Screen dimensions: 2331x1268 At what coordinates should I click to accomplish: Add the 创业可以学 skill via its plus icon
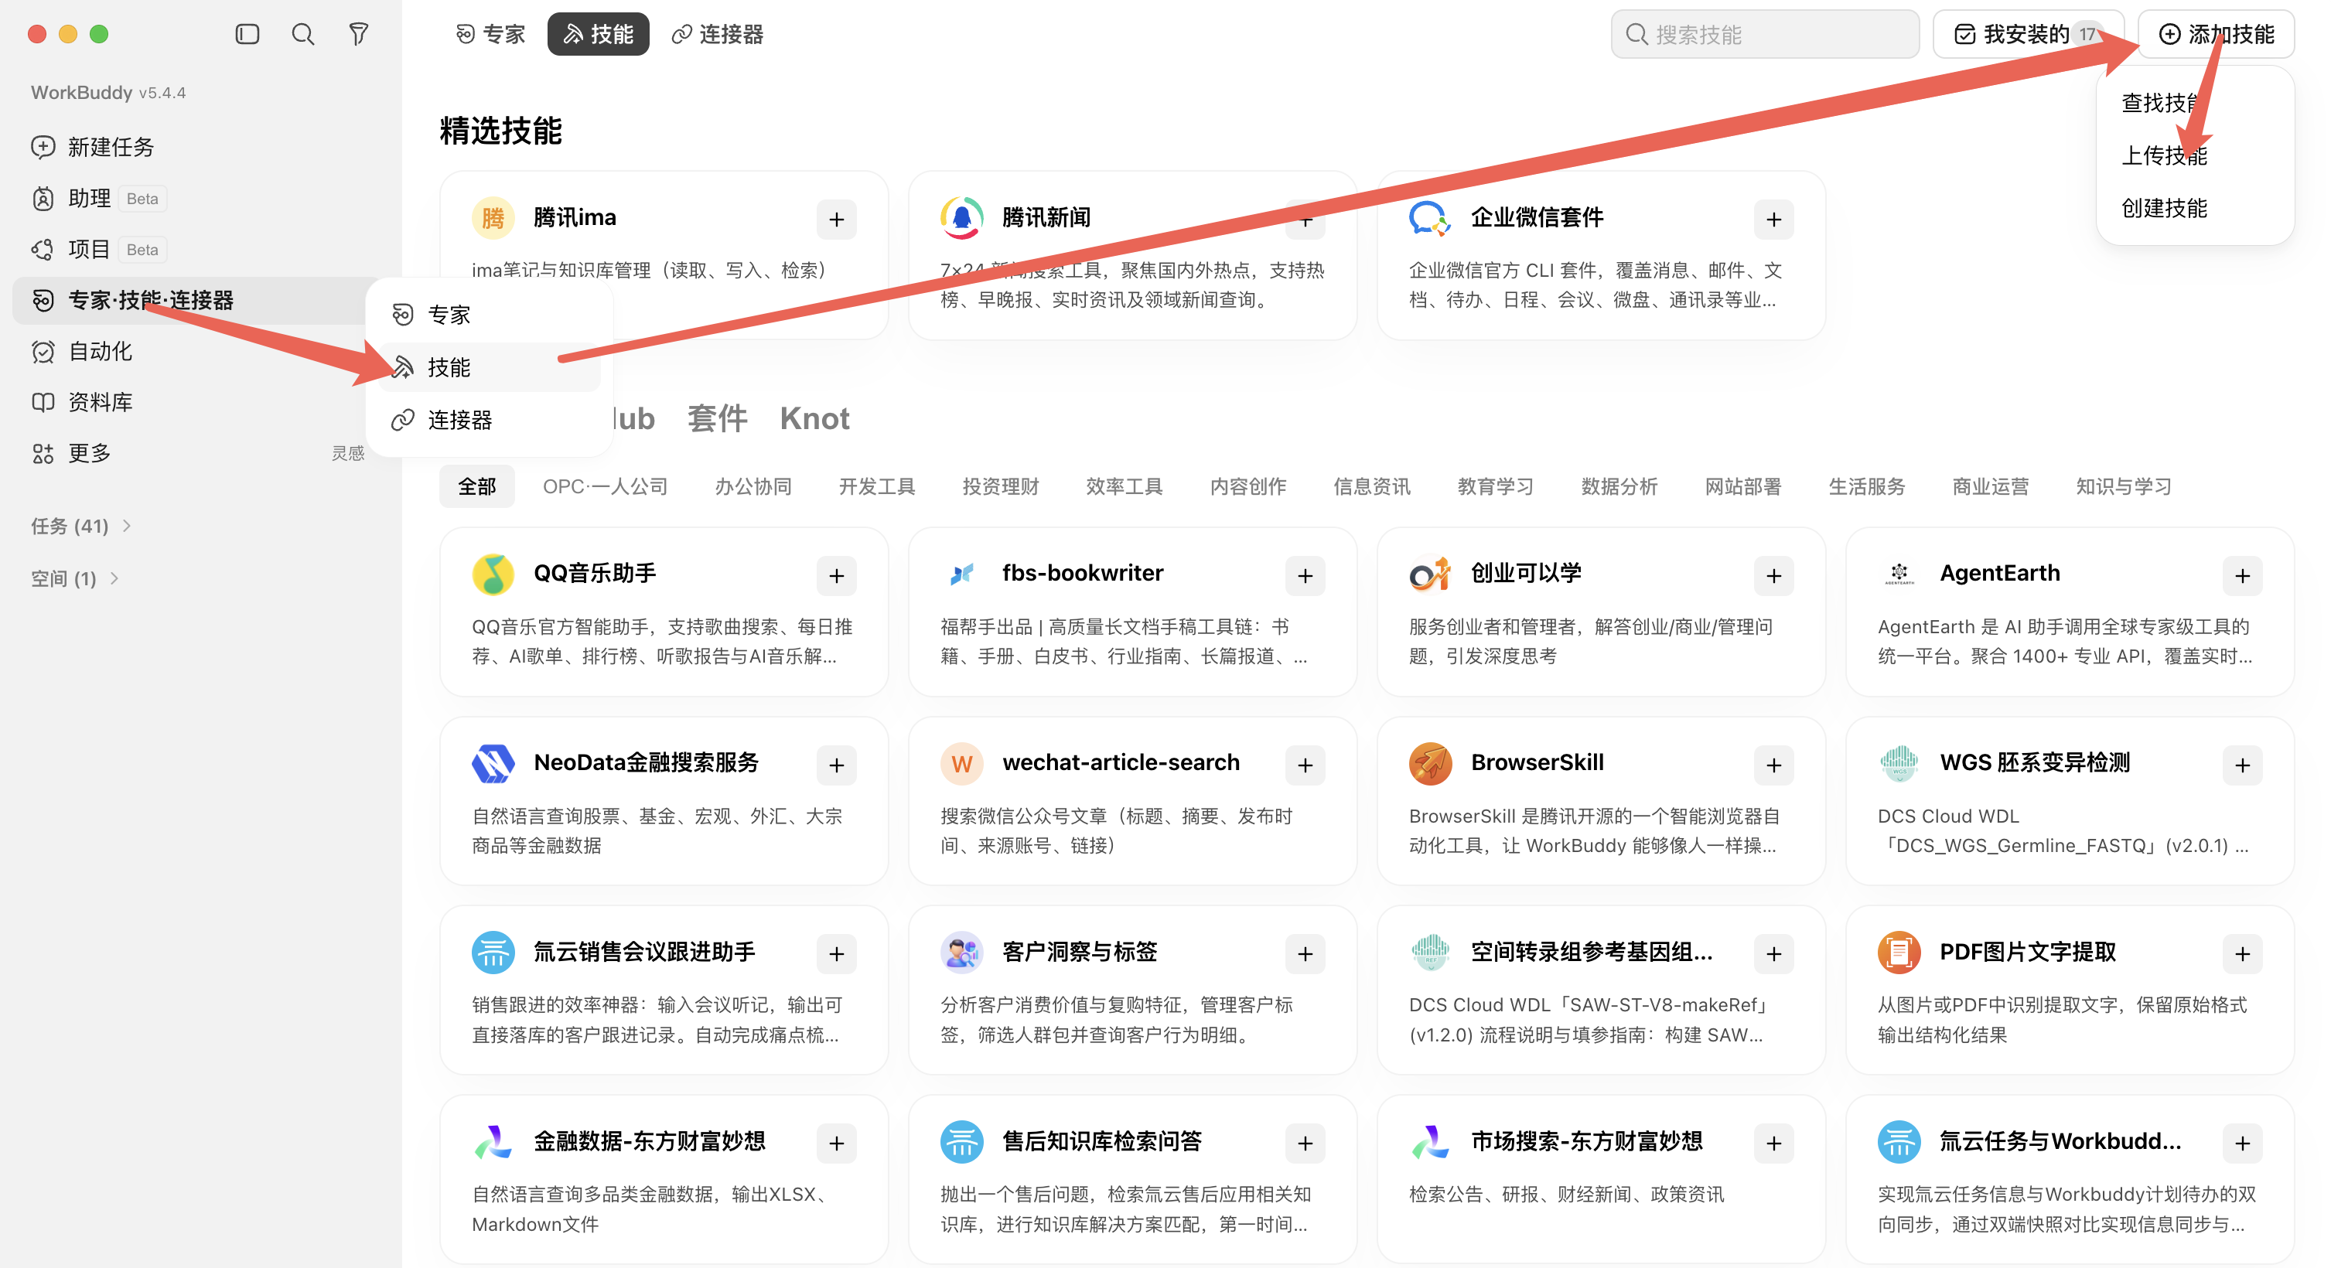point(1773,576)
